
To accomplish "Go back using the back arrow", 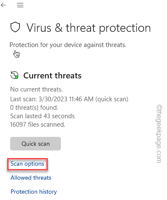I will pyautogui.click(x=3, y=5).
